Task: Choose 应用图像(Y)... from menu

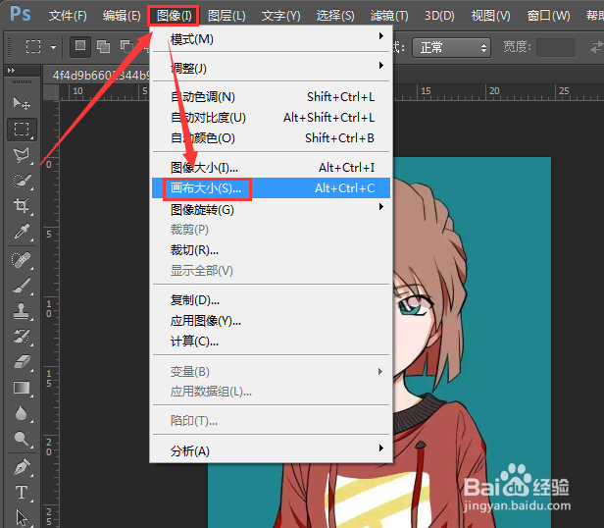Action: (272, 321)
